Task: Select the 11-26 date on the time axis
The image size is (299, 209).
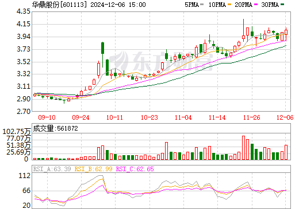Action: tap(252, 117)
